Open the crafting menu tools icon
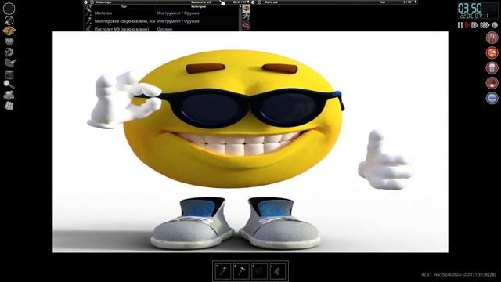Image resolution: width=501 pixels, height=282 pixels. 9,52
